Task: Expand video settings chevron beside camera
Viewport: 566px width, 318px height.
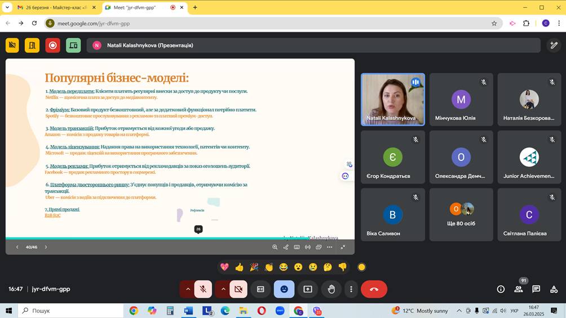Action: coord(223,289)
